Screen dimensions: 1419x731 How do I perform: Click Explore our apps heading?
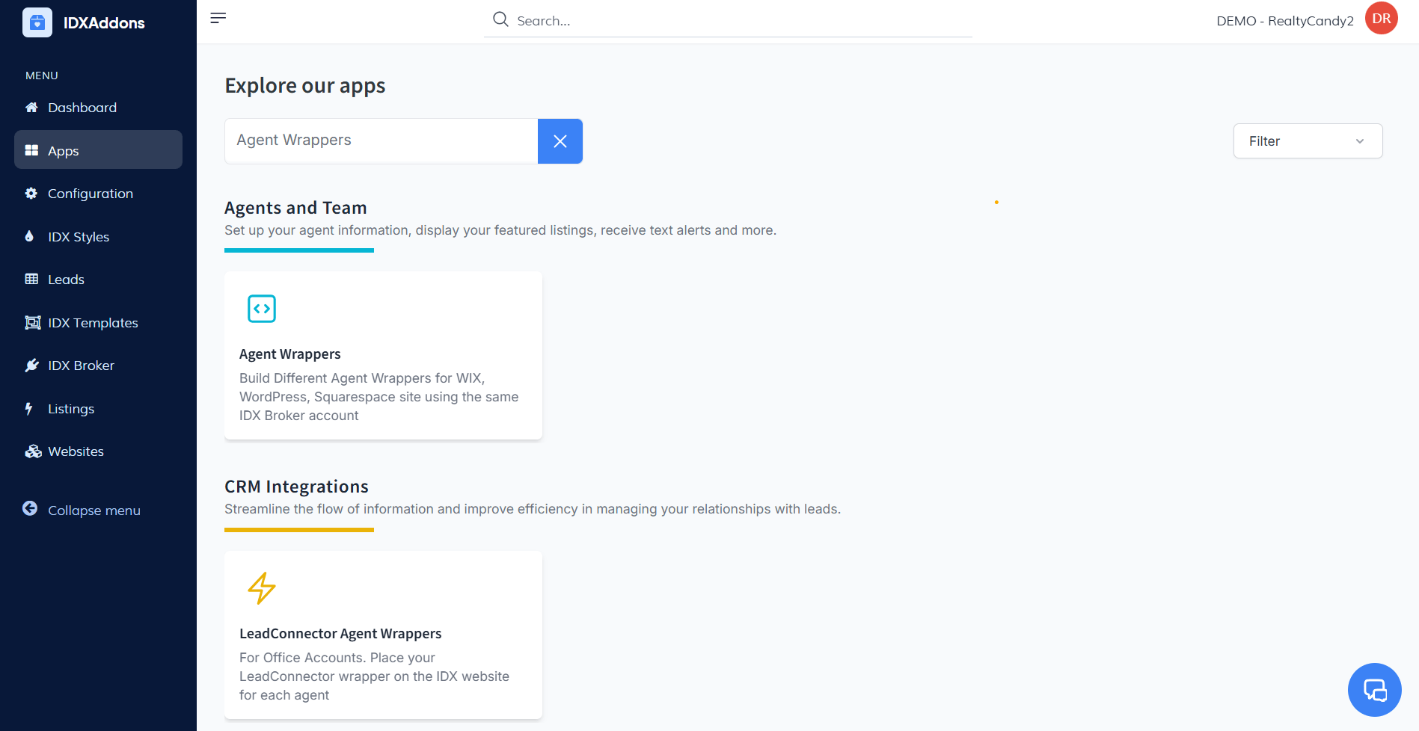tap(305, 86)
